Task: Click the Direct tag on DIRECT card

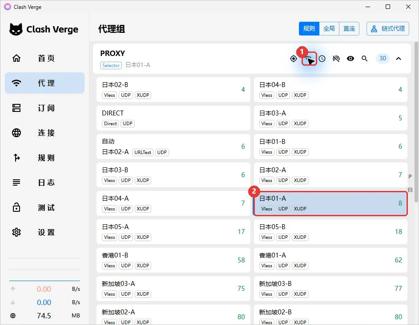Action: point(110,123)
